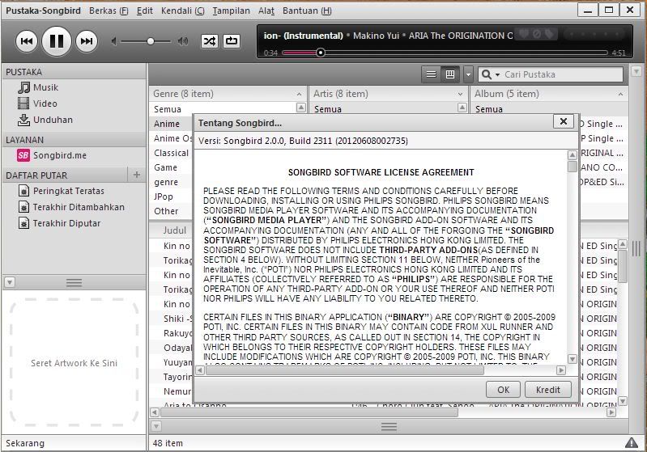This screenshot has width=647, height=452.
Task: Open Alat menu
Action: point(266,11)
